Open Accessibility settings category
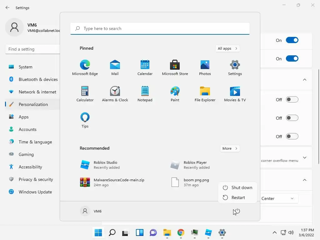The image size is (320, 240). tap(32, 167)
